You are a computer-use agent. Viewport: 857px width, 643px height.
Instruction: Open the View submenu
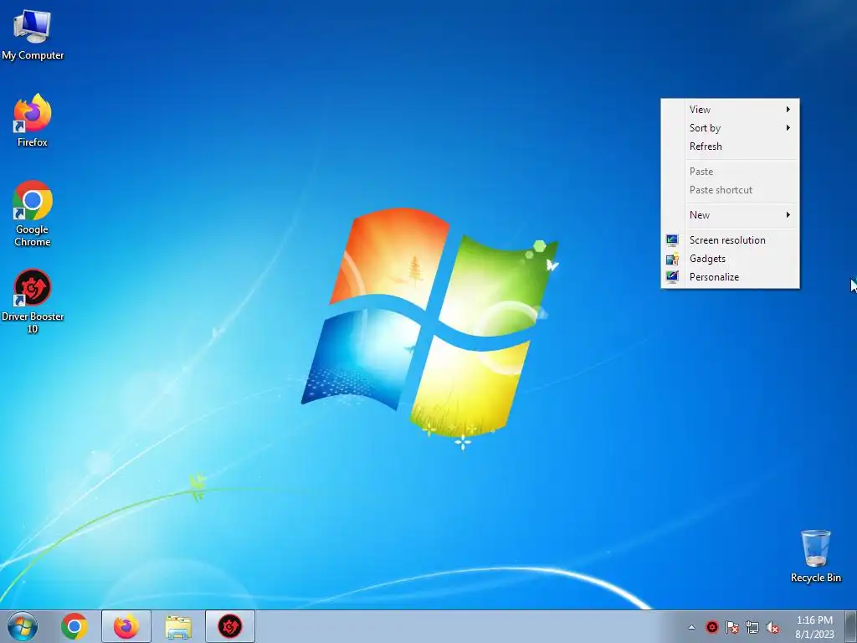(730, 110)
